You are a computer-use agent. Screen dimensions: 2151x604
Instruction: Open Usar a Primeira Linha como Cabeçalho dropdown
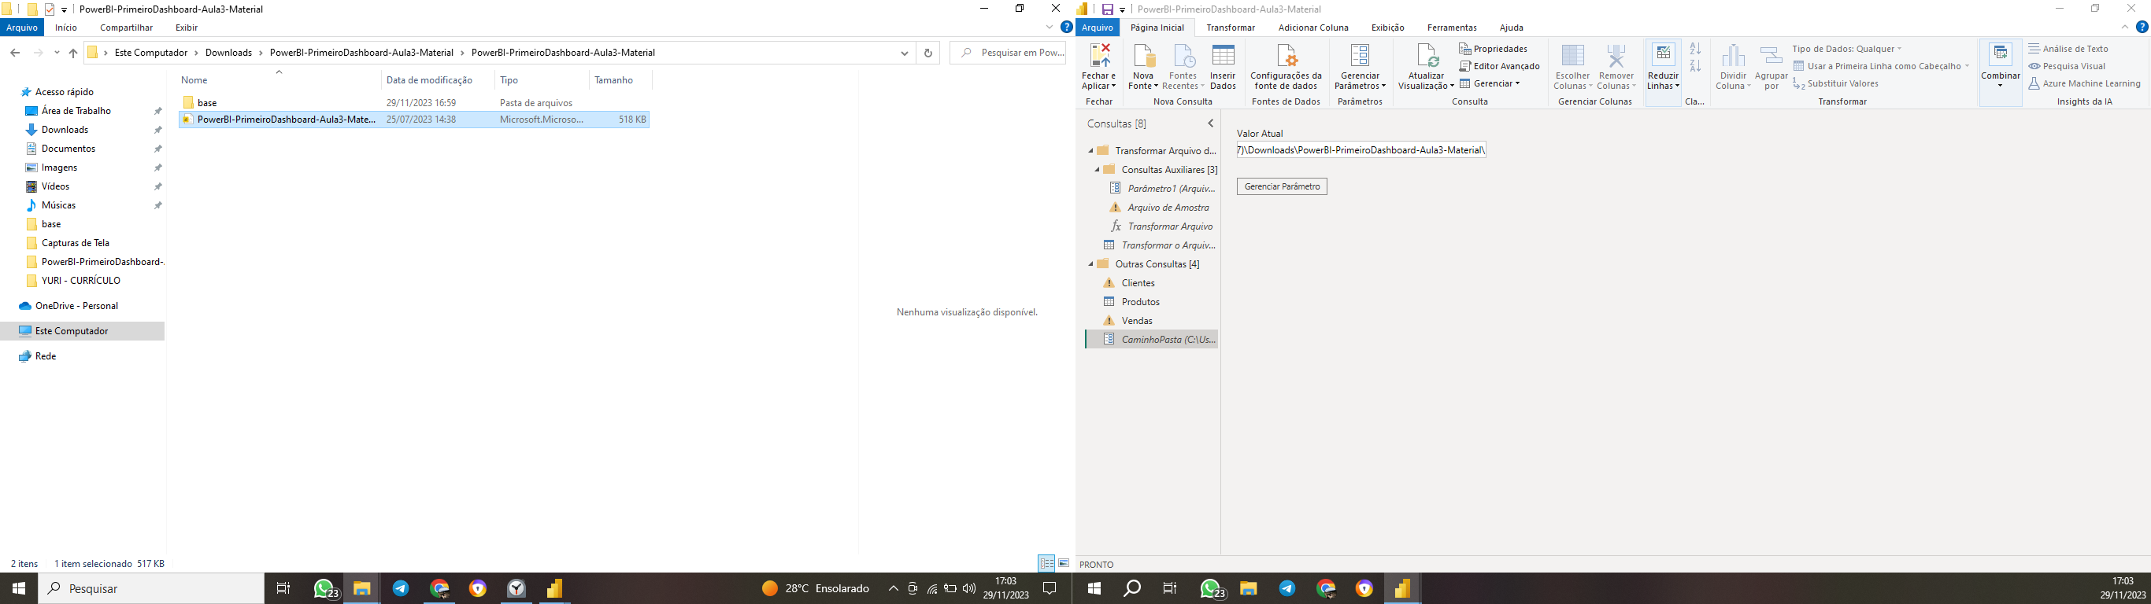point(1881,66)
